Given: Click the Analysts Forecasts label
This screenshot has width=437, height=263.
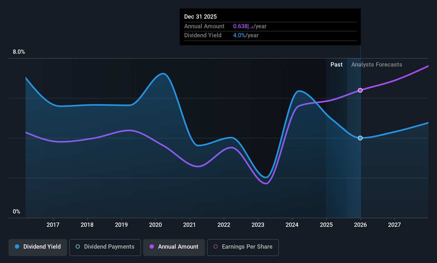Looking at the screenshot, I should point(377,65).
